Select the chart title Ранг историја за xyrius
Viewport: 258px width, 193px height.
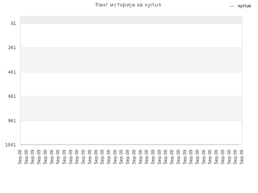pos(128,5)
